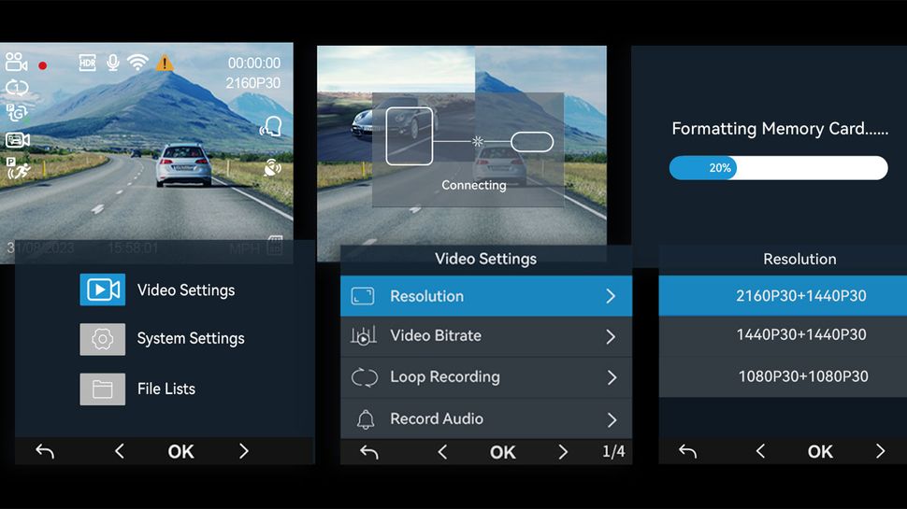
Task: Confirm with OK in Resolution panel
Action: click(x=820, y=452)
